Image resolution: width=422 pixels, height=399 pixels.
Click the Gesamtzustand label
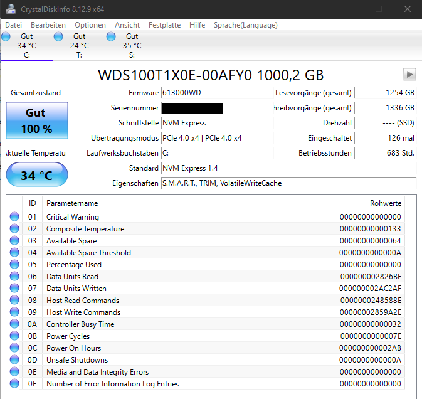(x=36, y=93)
